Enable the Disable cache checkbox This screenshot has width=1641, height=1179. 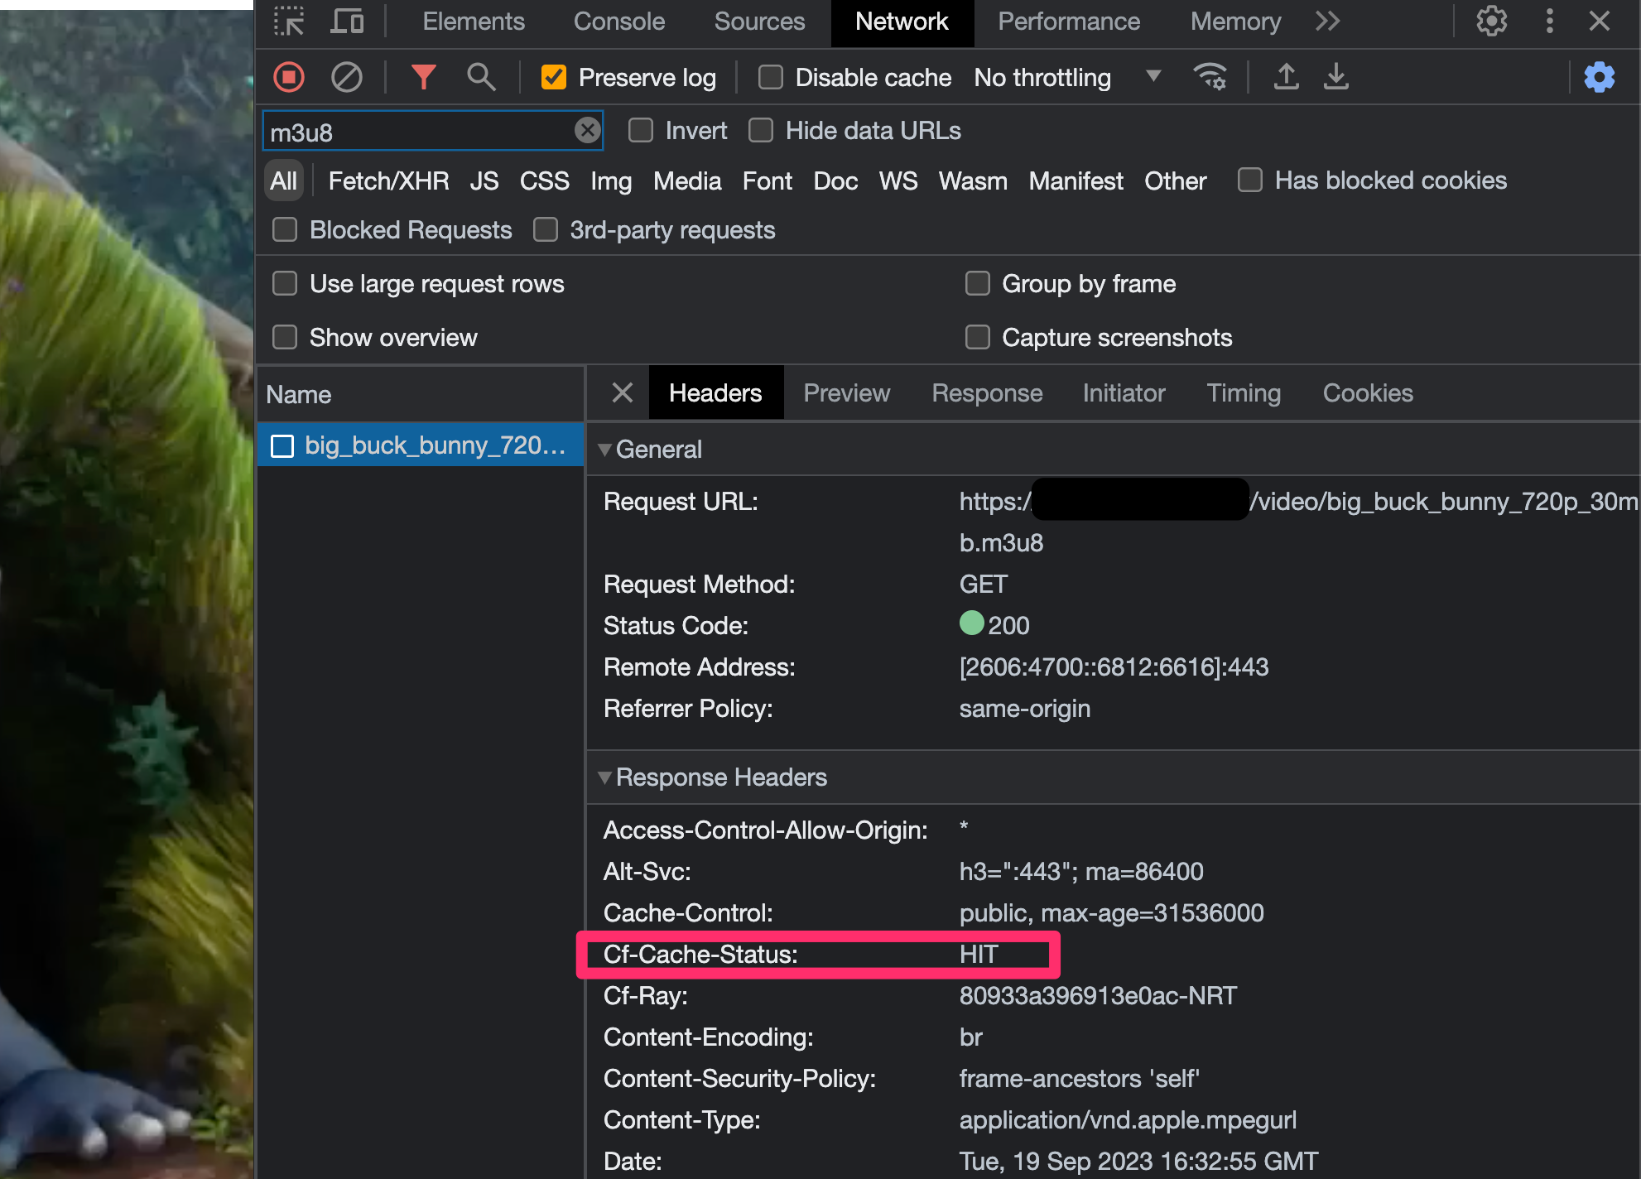pos(771,77)
